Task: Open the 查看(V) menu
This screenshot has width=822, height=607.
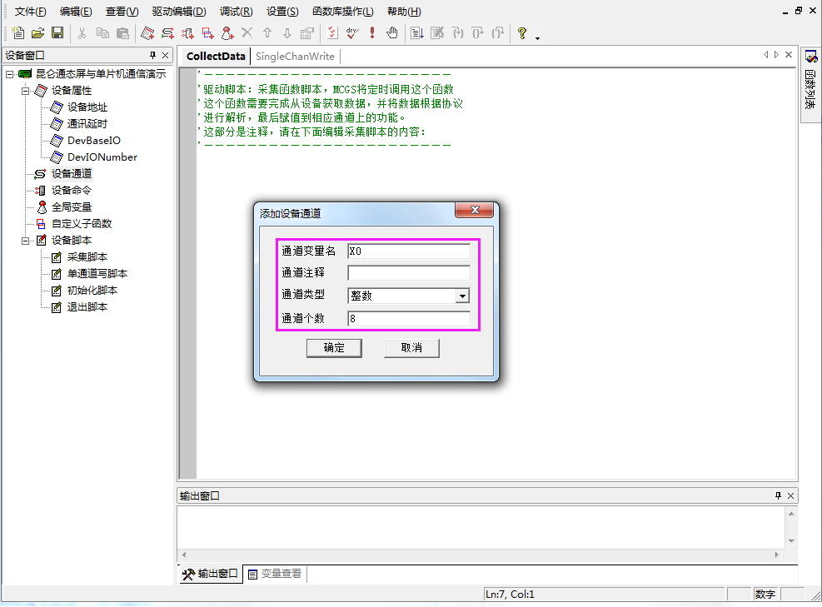Action: tap(122, 12)
